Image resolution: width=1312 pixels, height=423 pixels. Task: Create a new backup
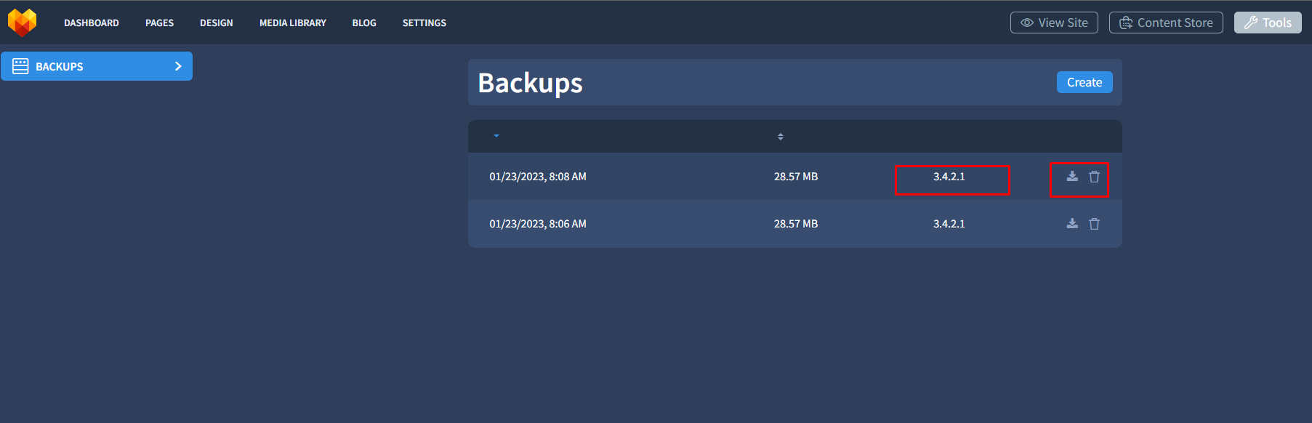click(1084, 82)
